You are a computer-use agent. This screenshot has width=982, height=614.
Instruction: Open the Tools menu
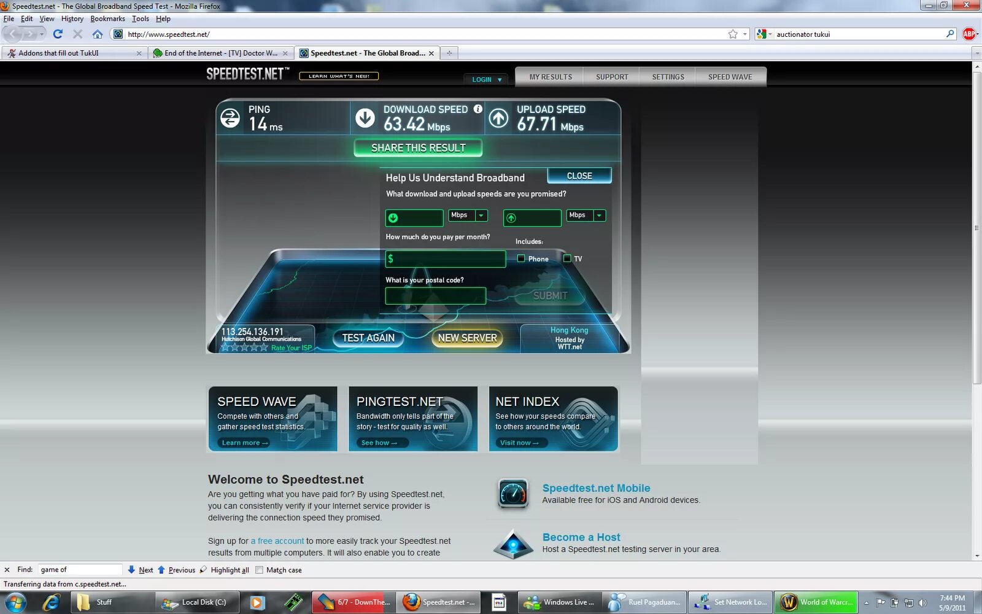[x=141, y=18]
